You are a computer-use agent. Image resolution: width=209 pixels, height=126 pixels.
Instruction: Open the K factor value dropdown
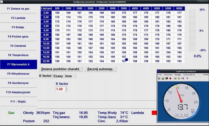tap(66, 89)
